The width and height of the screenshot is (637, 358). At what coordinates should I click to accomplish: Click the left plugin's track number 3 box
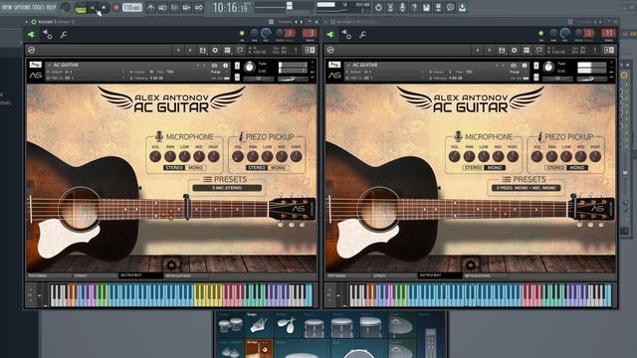310,33
